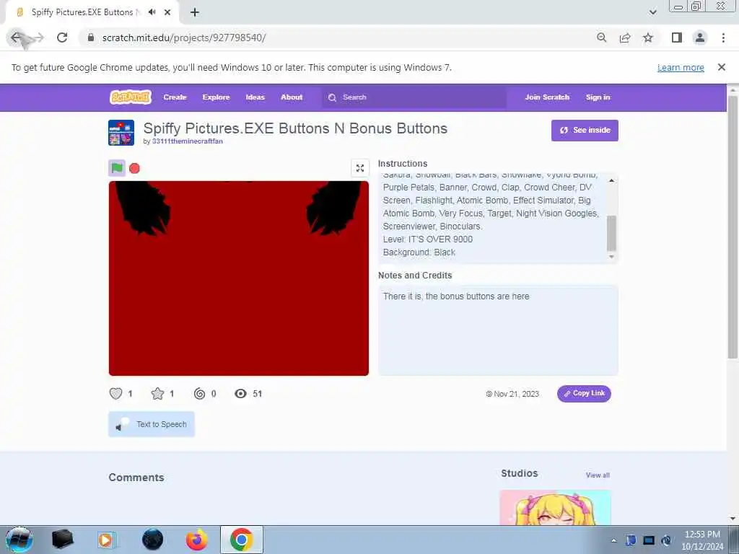Share this page icon in address bar

click(x=625, y=38)
